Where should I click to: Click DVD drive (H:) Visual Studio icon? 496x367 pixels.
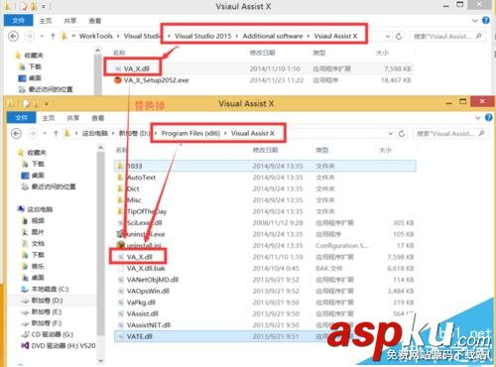pos(25,346)
